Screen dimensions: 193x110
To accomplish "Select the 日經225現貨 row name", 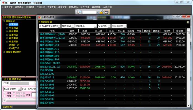I will pyautogui.click(x=47, y=70).
